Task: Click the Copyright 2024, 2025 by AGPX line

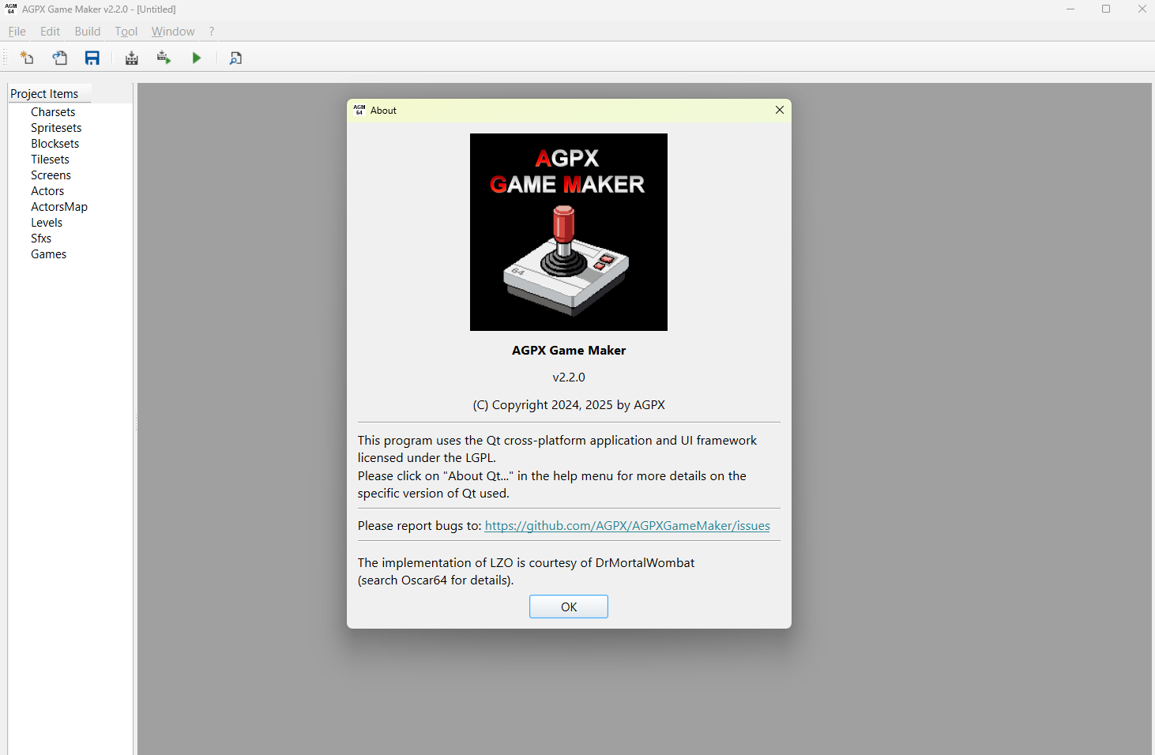Action: pyautogui.click(x=569, y=405)
